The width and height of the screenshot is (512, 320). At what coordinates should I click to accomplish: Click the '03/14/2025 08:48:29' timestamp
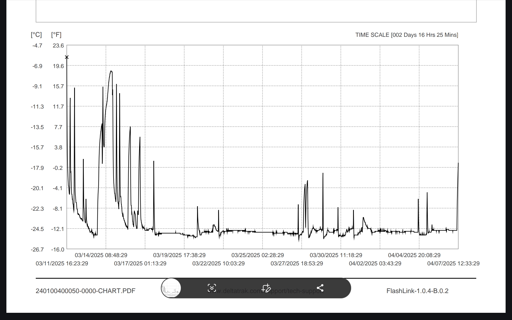tap(101, 255)
